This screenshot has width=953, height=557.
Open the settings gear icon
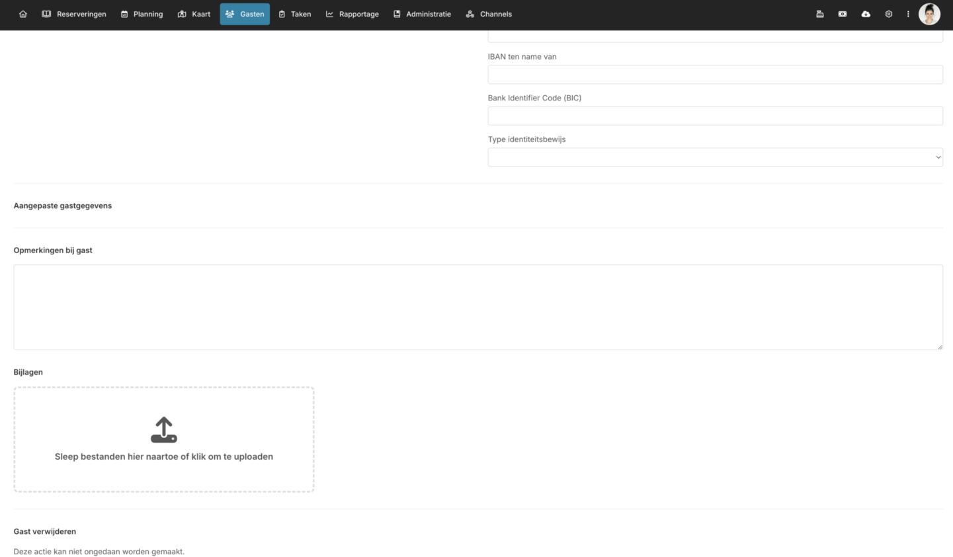click(x=889, y=14)
